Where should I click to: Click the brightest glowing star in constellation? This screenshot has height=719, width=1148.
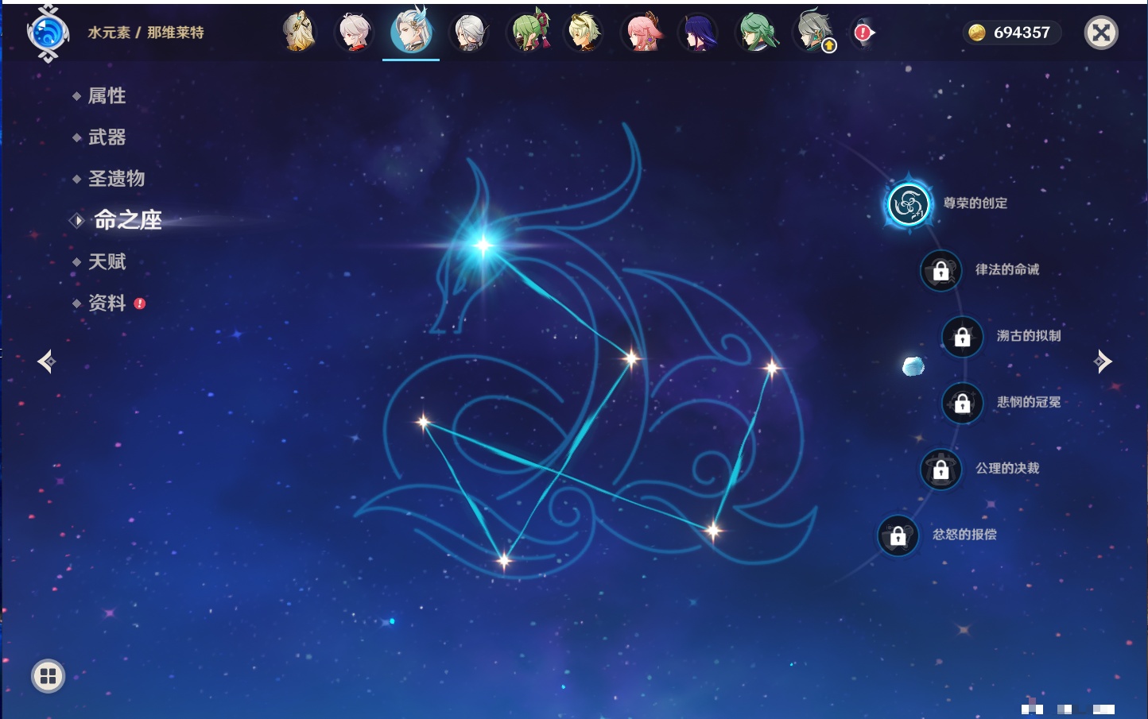(x=483, y=245)
